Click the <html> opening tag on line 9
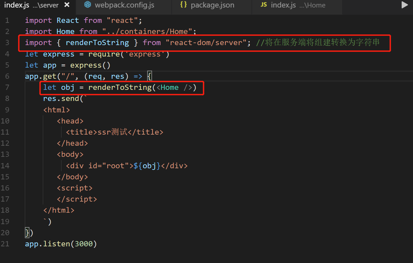Viewport: 413px width, 263px height. (x=57, y=110)
